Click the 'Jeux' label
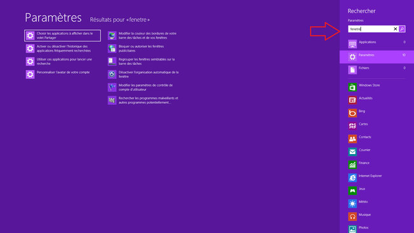The image size is (414, 233). coord(362,188)
